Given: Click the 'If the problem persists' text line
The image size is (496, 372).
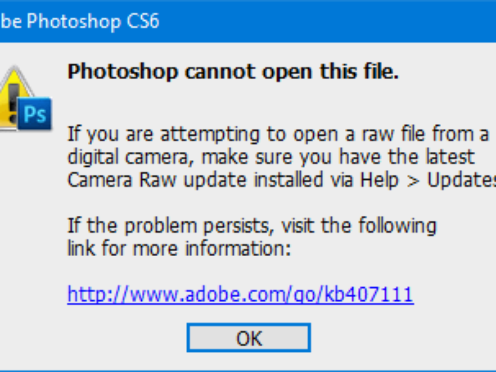Looking at the screenshot, I should point(251,226).
